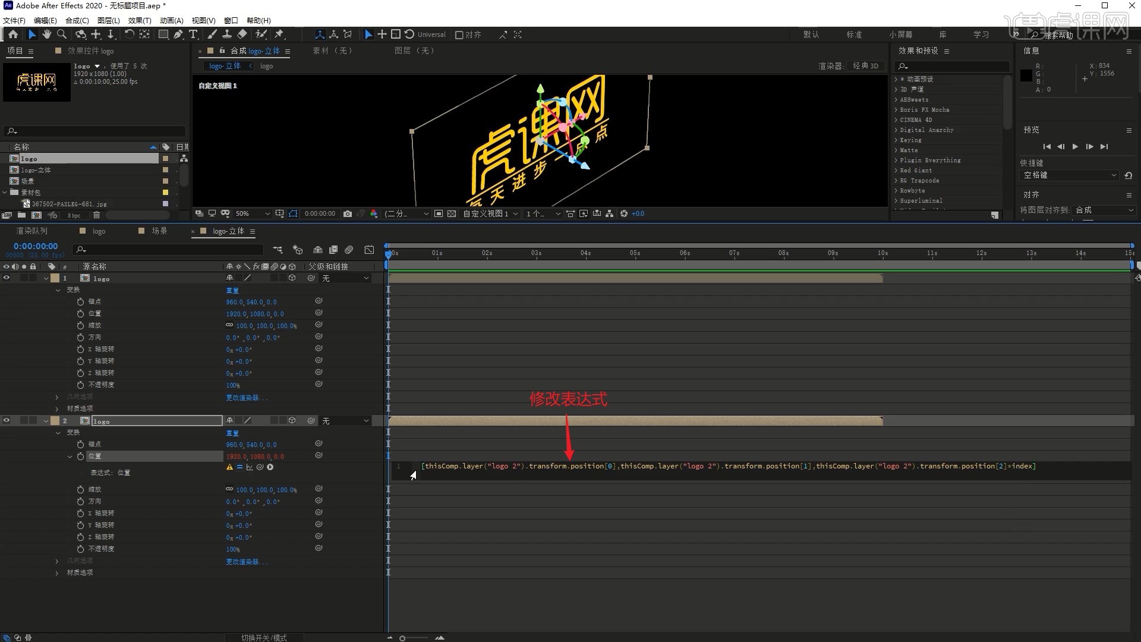Select the Clone Stamp tool
1141x642 pixels.
tap(226, 34)
